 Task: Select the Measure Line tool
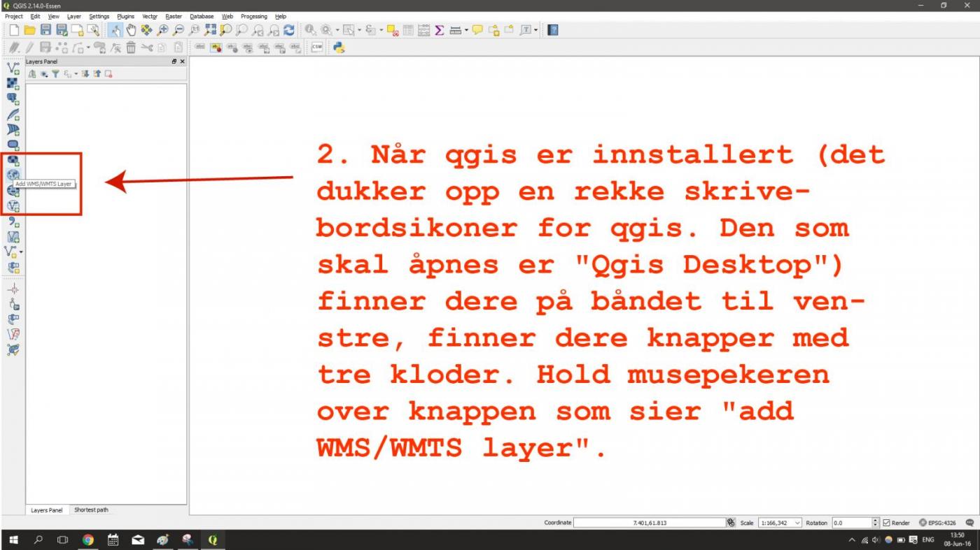[x=456, y=29]
